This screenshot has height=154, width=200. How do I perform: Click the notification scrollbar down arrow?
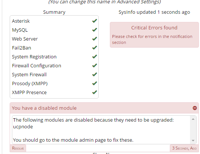pos(193,140)
